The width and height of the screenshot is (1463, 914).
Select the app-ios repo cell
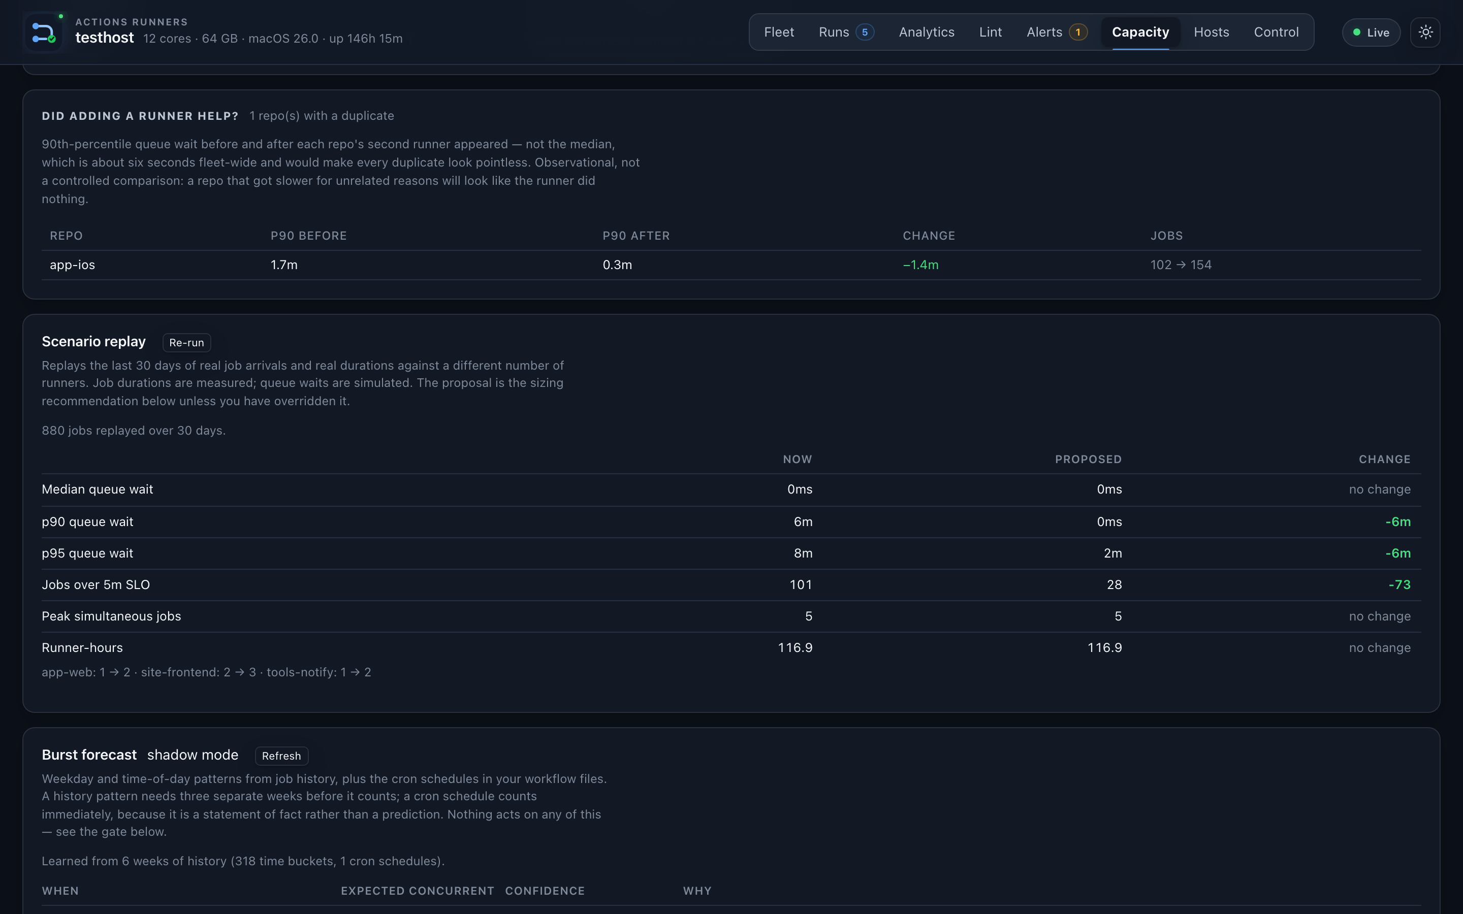(x=73, y=265)
